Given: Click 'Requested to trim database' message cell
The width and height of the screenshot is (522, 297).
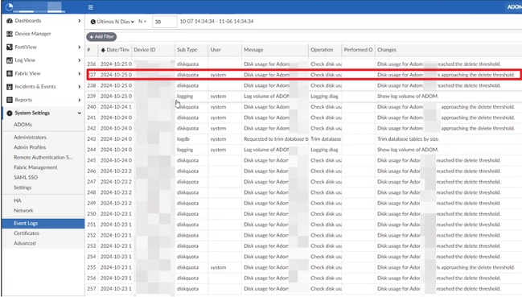Looking at the screenshot, I should coord(276,139).
